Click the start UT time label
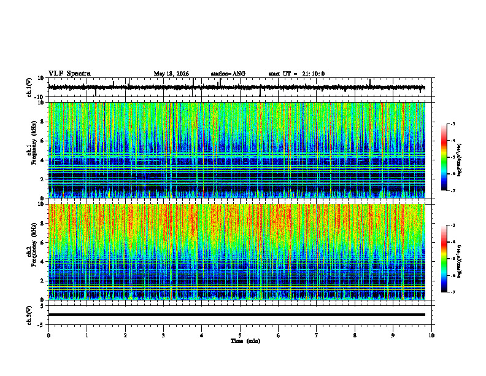The width and height of the screenshot is (486, 376). tap(296, 74)
